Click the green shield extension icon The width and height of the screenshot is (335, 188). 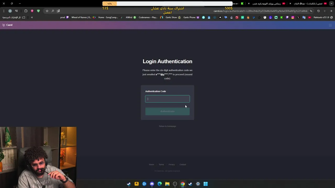point(38,11)
